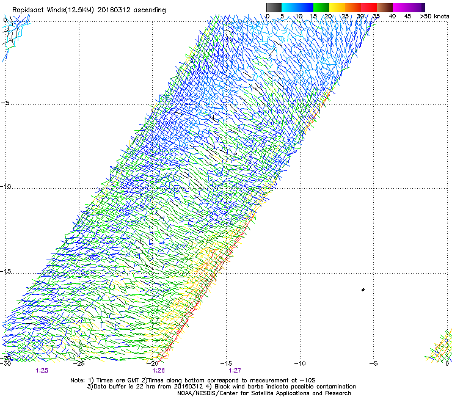Click the NOAA/NESDIS credit line
The image size is (452, 397).
click(x=264, y=393)
